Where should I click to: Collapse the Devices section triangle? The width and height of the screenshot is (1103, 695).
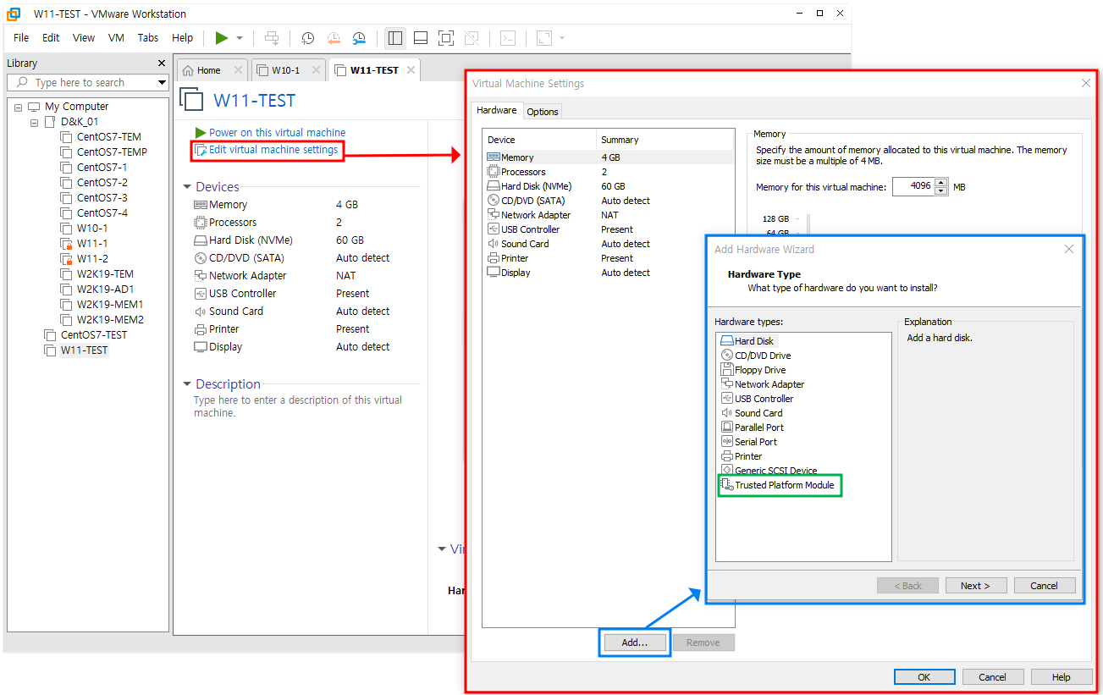187,187
